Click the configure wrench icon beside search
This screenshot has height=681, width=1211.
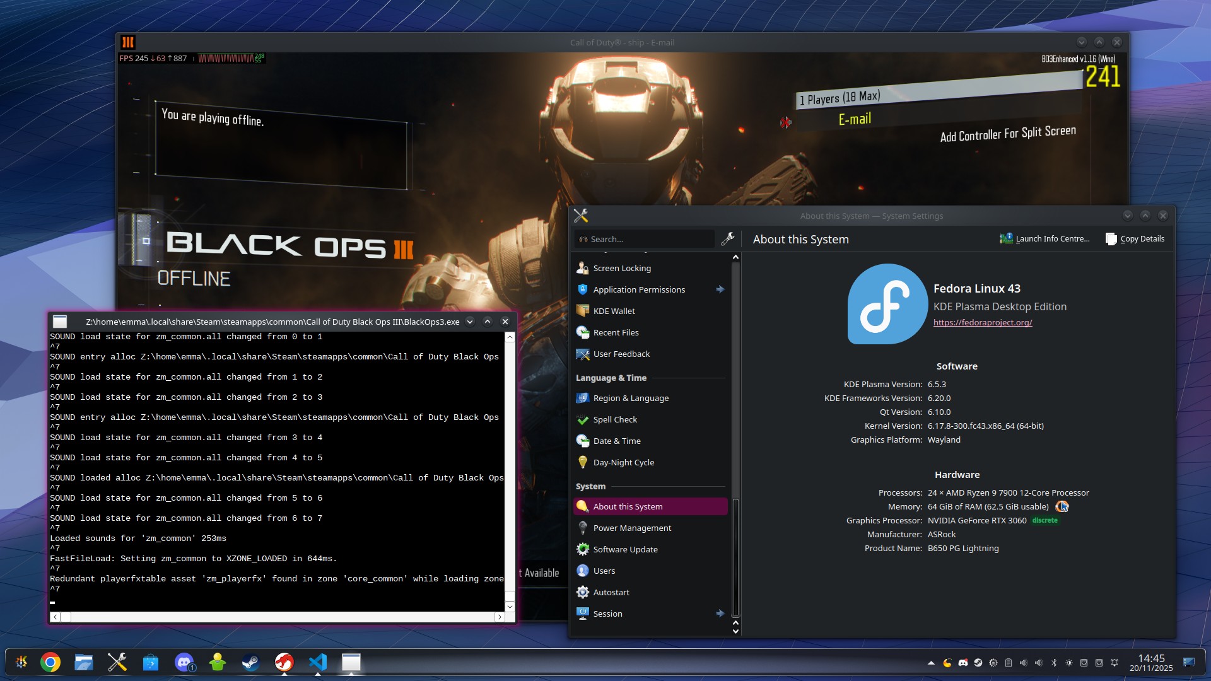[x=727, y=239]
